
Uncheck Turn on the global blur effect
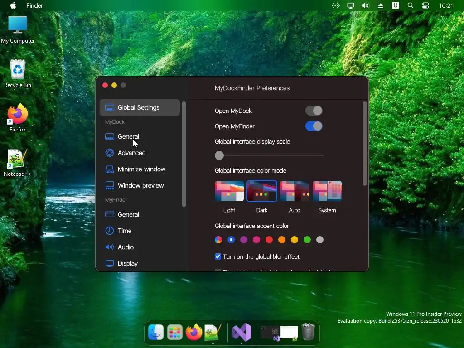pyautogui.click(x=218, y=256)
